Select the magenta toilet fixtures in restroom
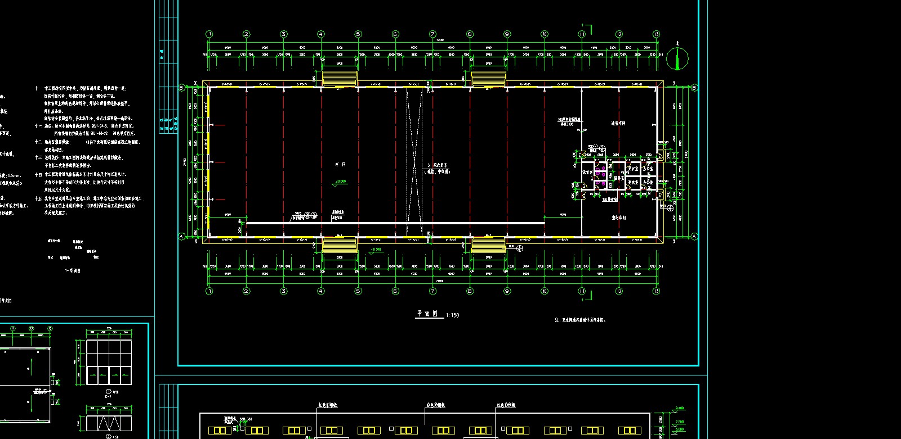 click(x=602, y=175)
